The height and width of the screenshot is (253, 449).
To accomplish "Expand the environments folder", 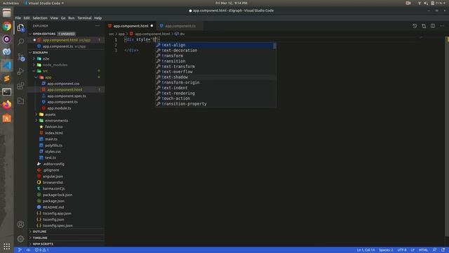I will click(x=56, y=120).
